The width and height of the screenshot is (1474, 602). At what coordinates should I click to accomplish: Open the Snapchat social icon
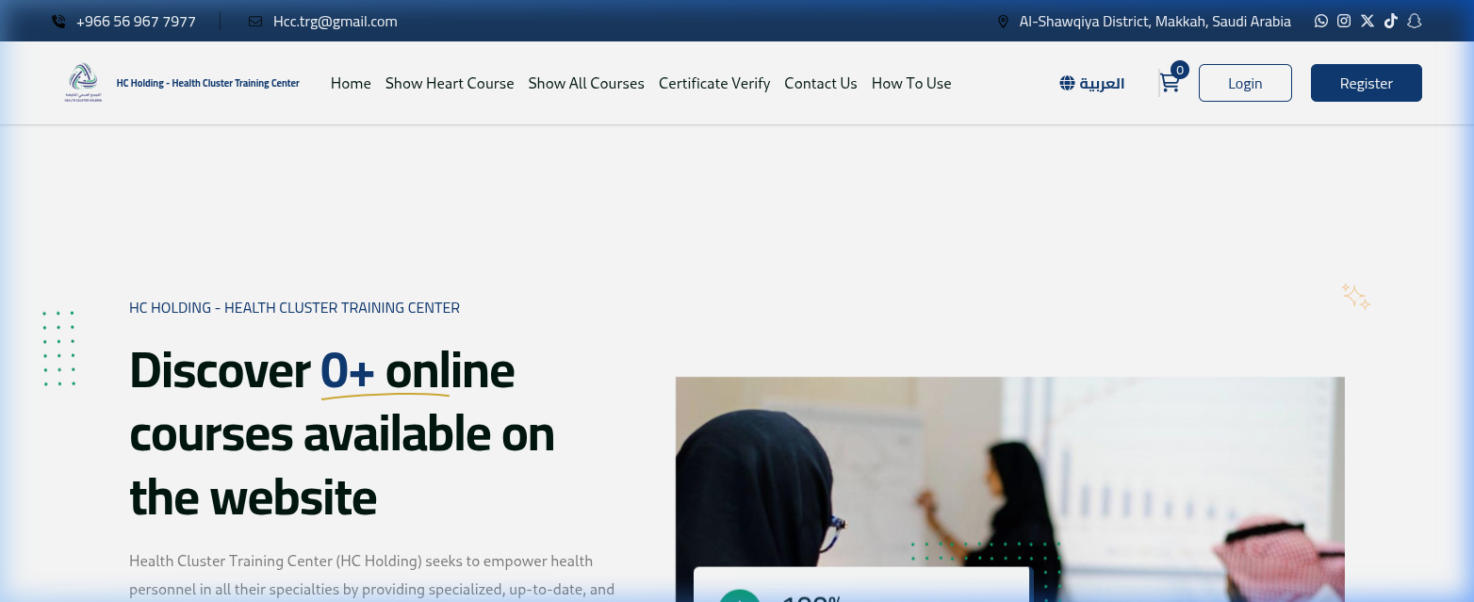(x=1414, y=21)
